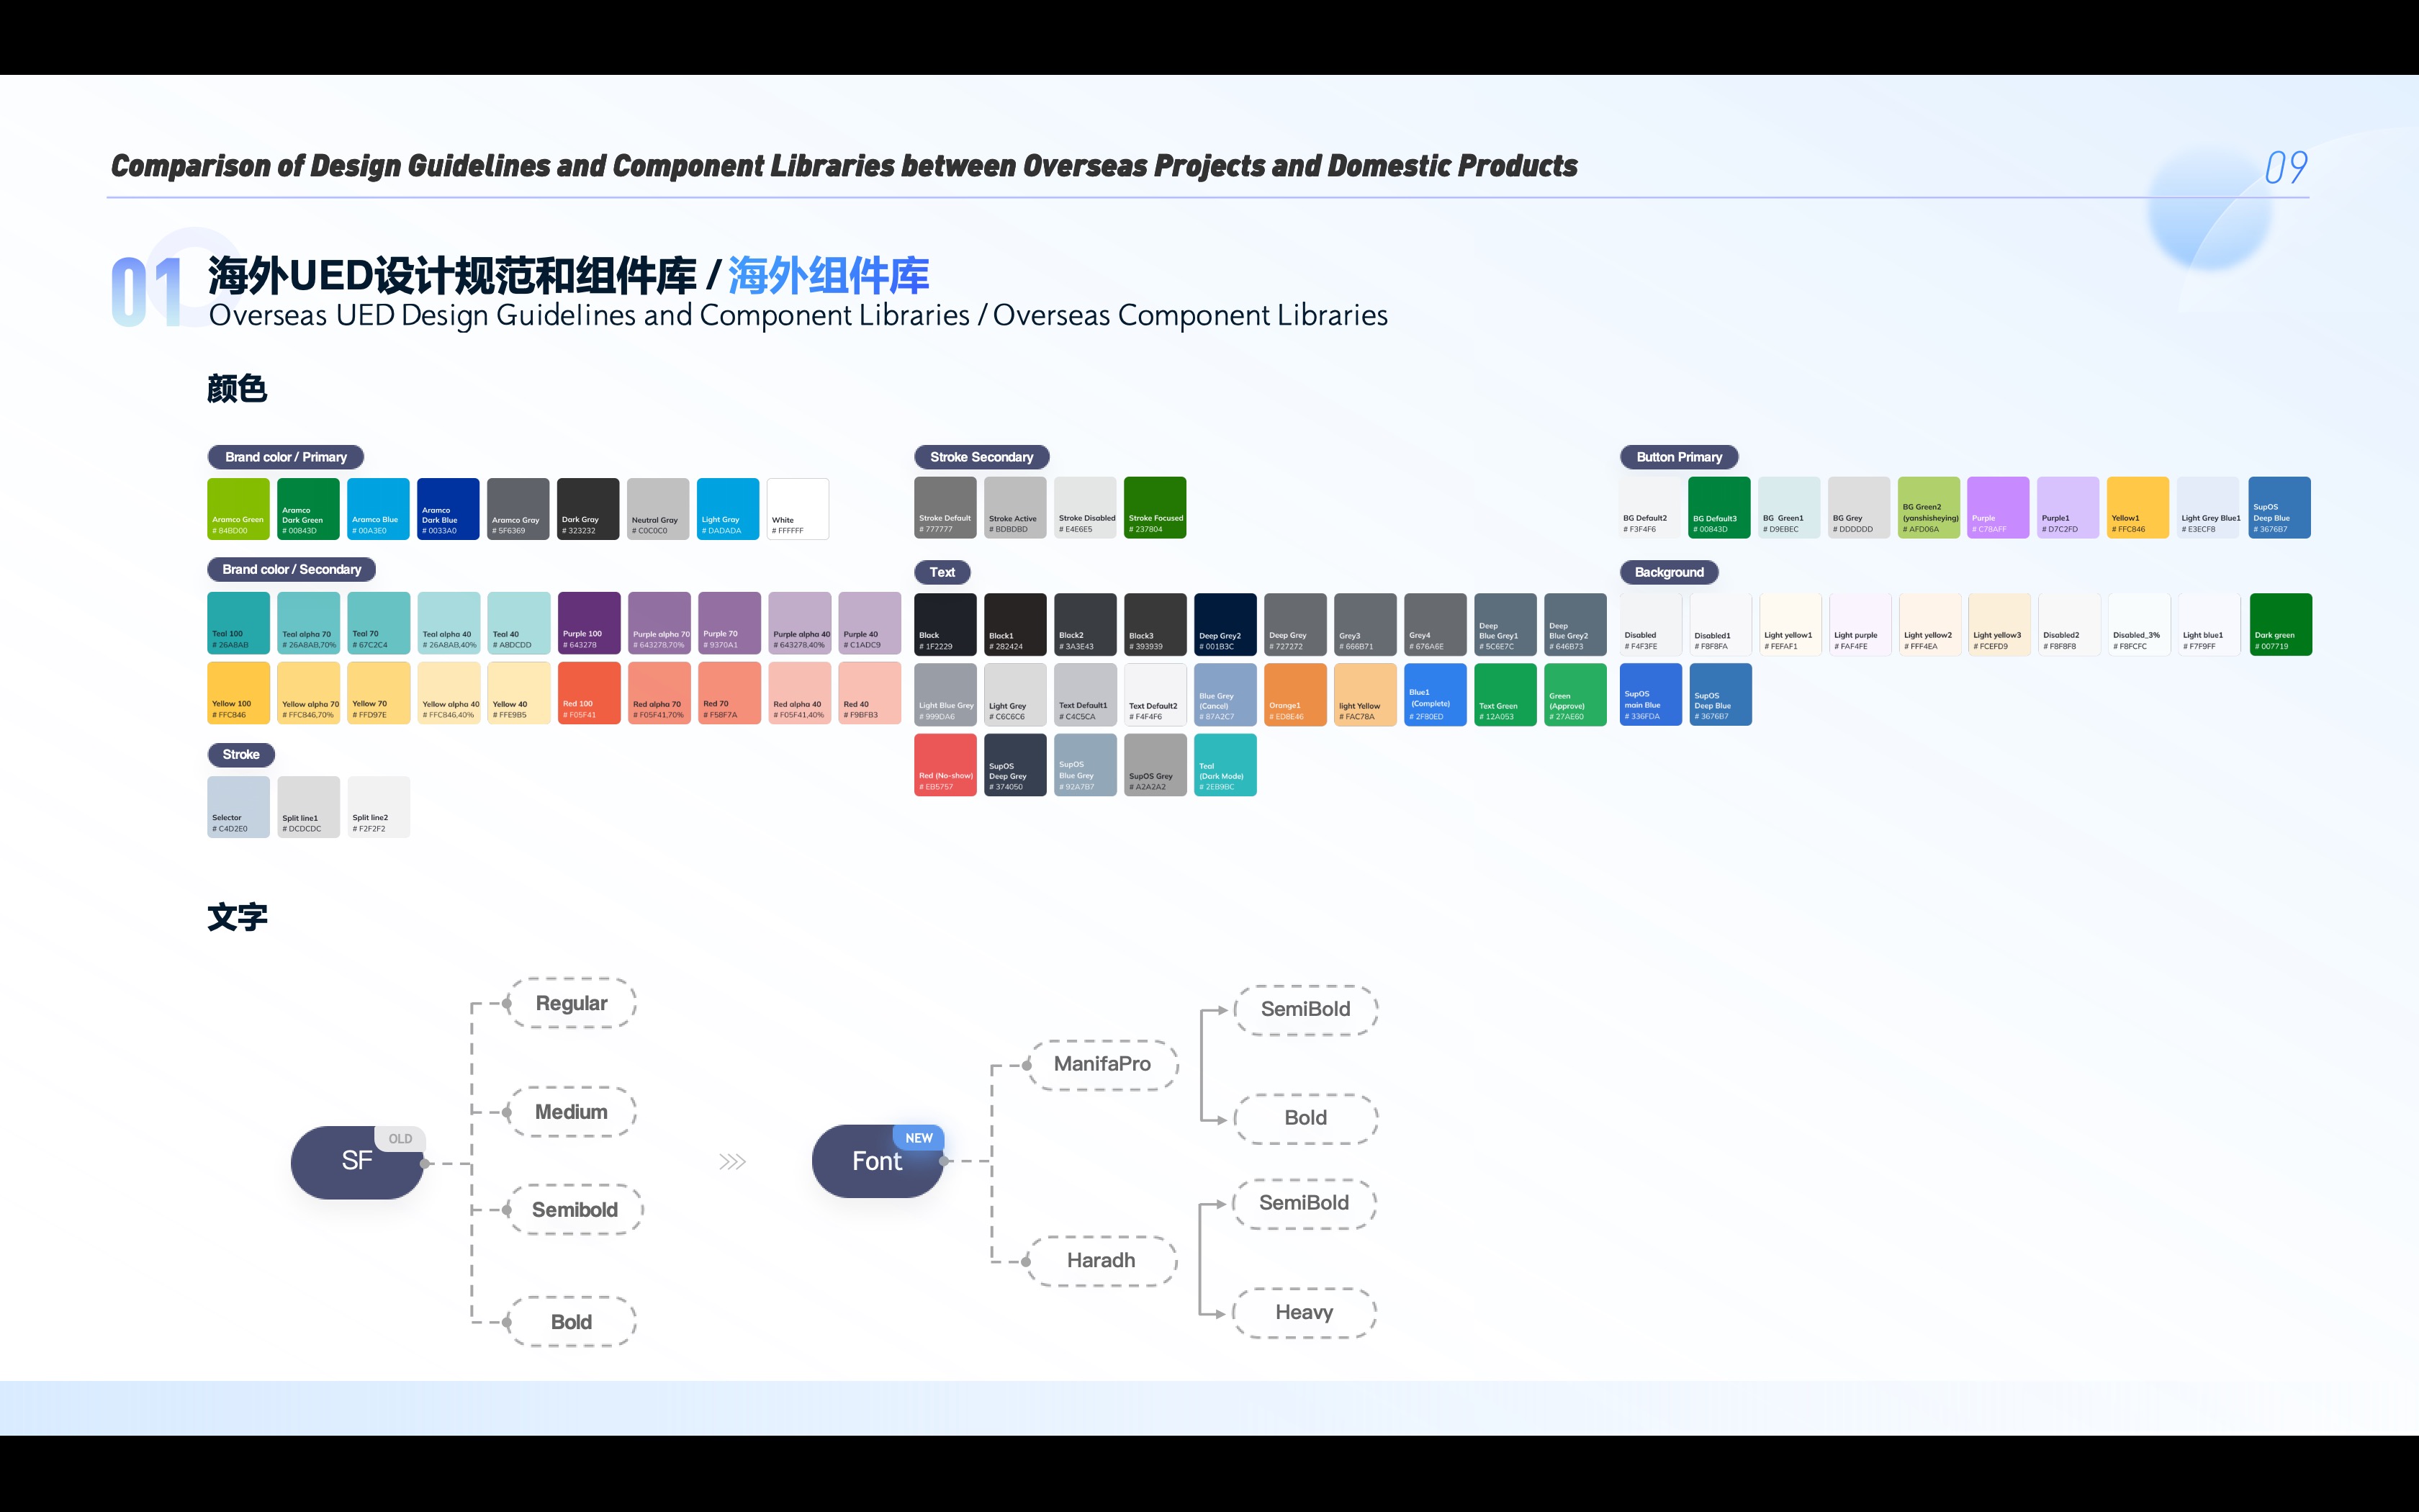The image size is (2419, 1512).
Task: Select the Red 40 swatch
Action: [870, 693]
